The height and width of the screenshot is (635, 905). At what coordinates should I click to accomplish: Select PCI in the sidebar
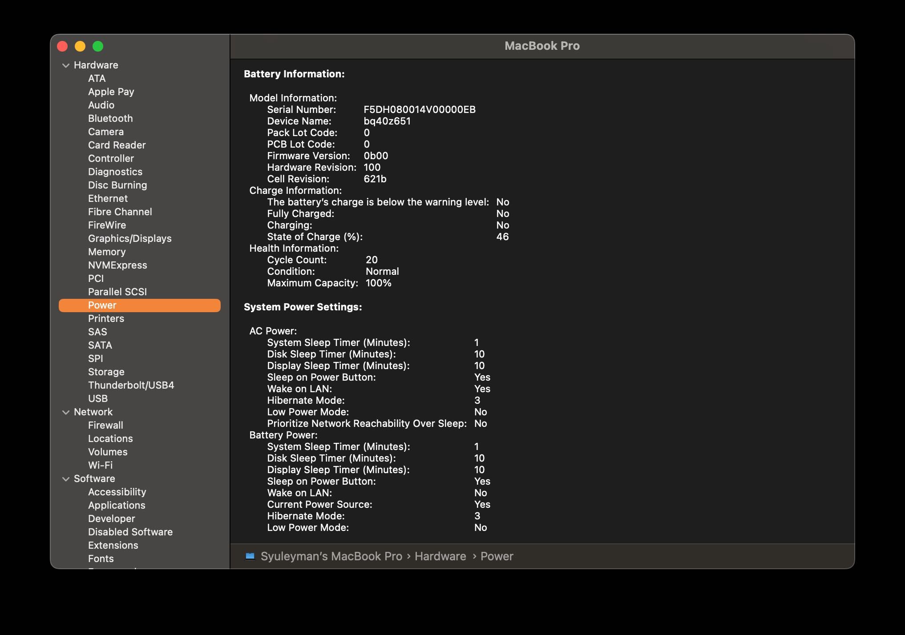[x=96, y=278]
